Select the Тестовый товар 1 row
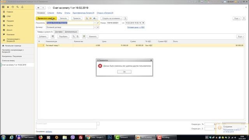The height and width of the screenshot is (140, 249). [x=141, y=45]
